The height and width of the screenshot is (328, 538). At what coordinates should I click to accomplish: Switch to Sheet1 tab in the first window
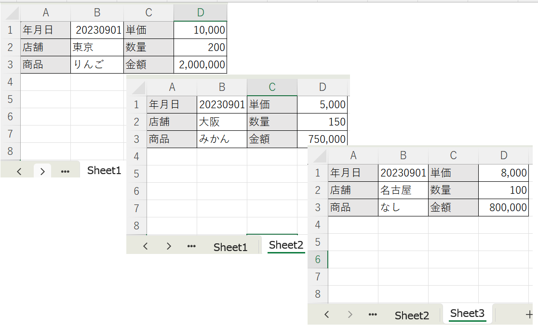[104, 170]
